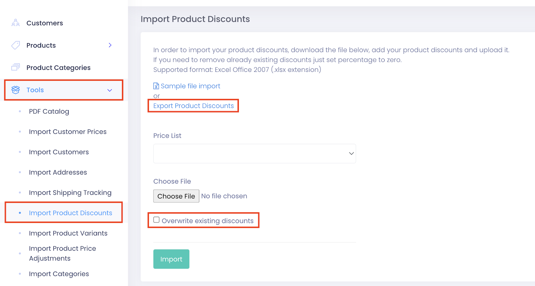Collapse the Tools menu chevron
The image size is (535, 286).
[x=110, y=90]
